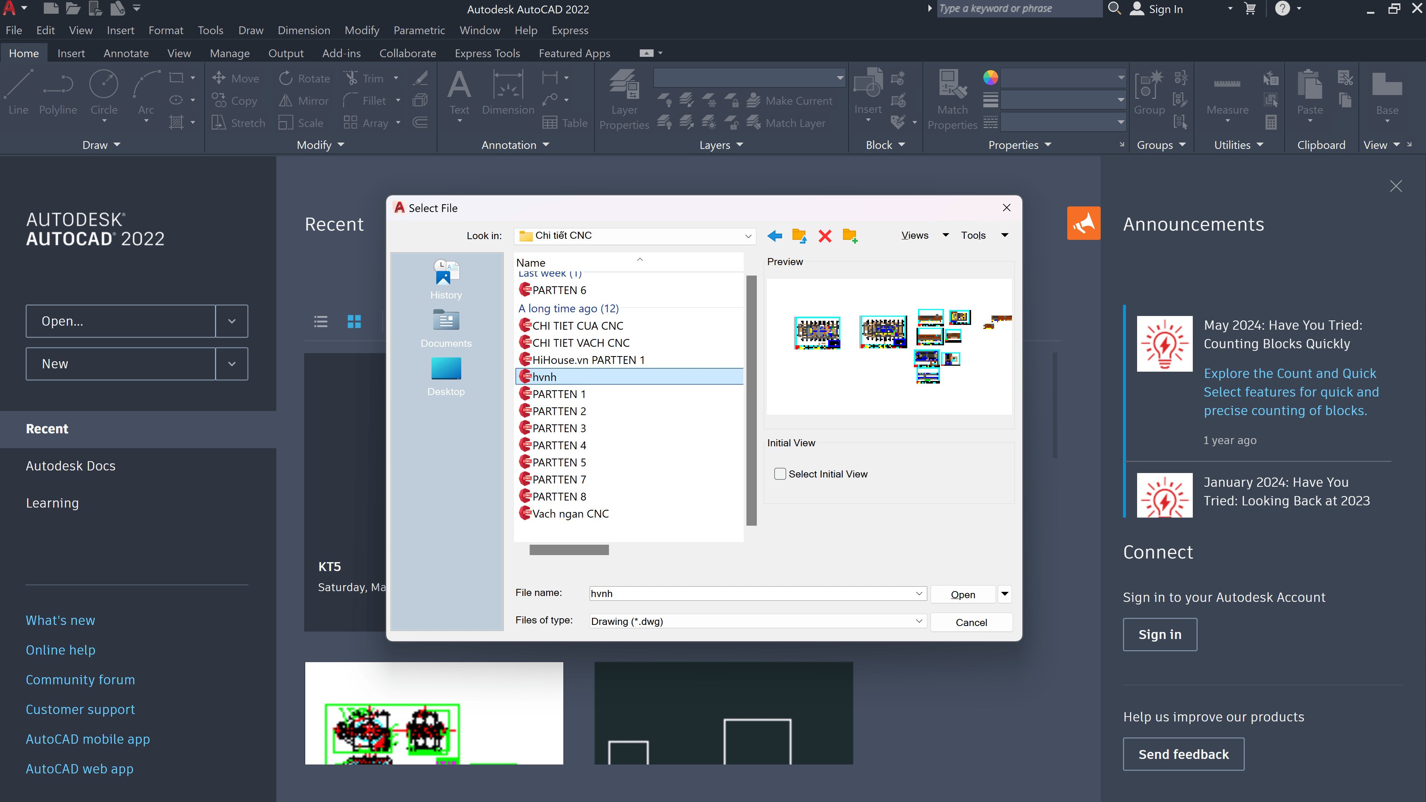Switch to the Annotate ribbon tab
This screenshot has width=1426, height=802.
126,53
